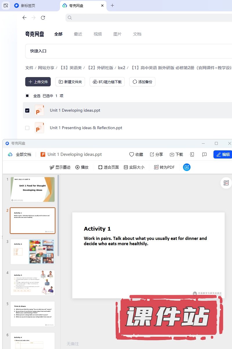Select slide 3 thumbnail Activity 2

point(32,252)
